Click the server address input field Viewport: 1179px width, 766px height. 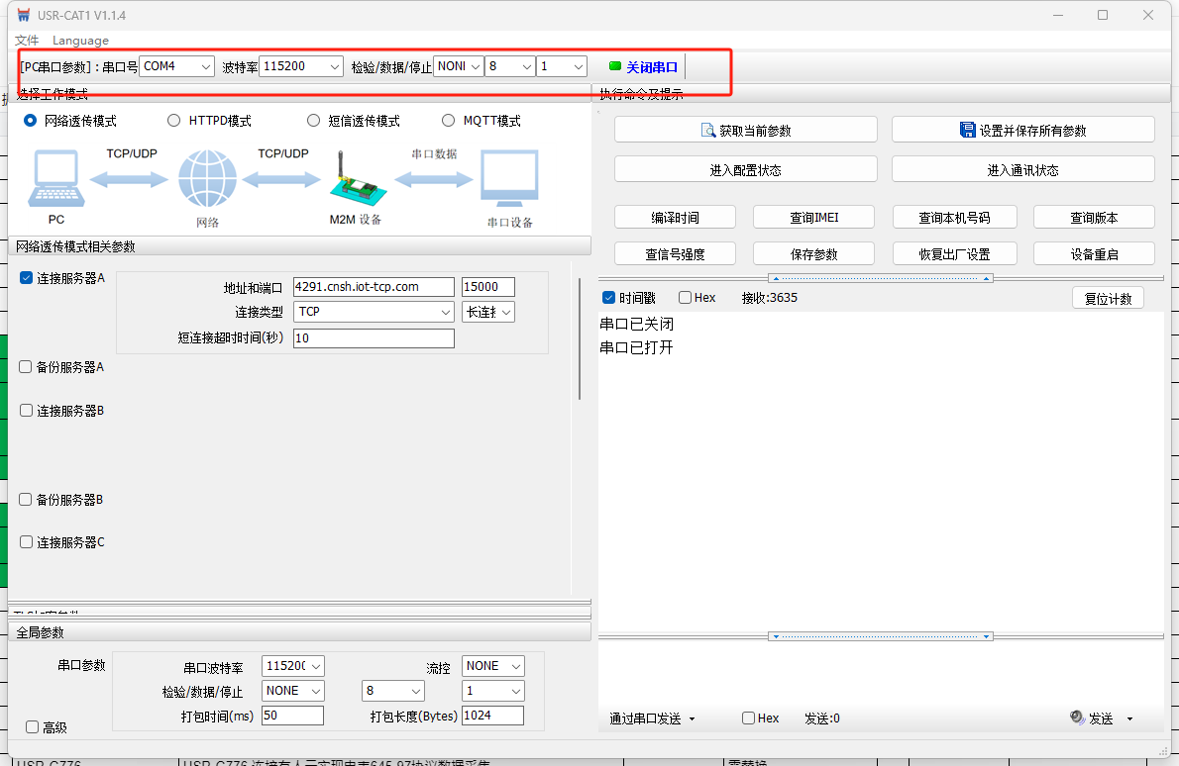[x=374, y=287]
